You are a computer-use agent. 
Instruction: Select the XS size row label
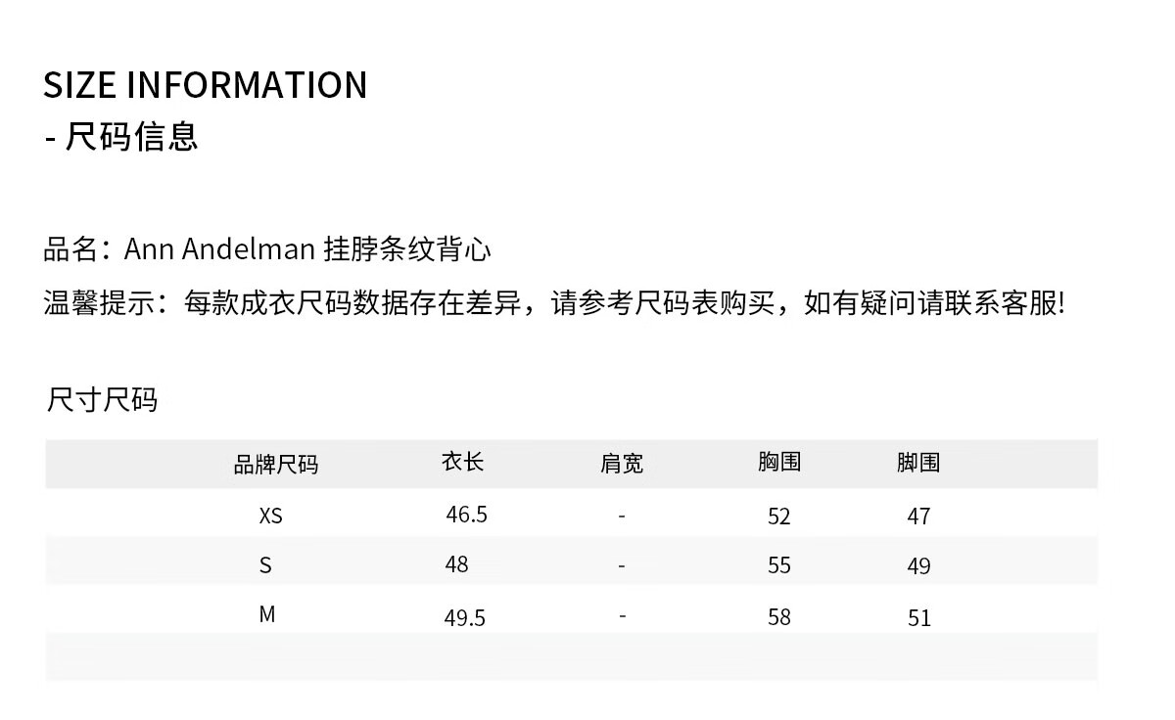(271, 516)
